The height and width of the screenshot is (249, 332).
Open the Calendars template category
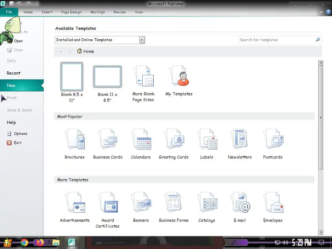pos(141,144)
